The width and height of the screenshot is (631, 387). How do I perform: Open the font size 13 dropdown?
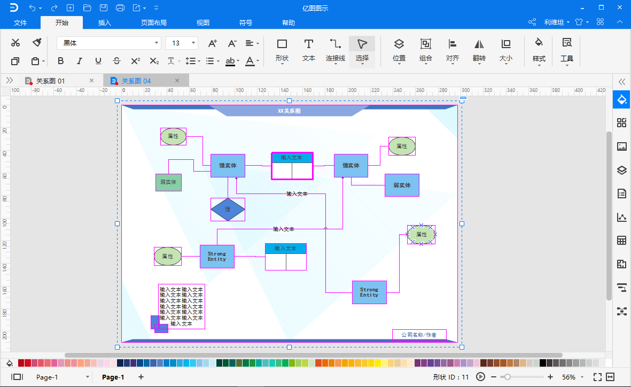pyautogui.click(x=193, y=43)
